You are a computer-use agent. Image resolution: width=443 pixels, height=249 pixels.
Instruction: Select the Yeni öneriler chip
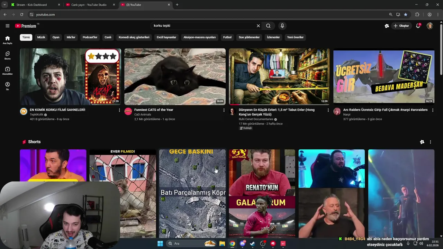pos(295,37)
